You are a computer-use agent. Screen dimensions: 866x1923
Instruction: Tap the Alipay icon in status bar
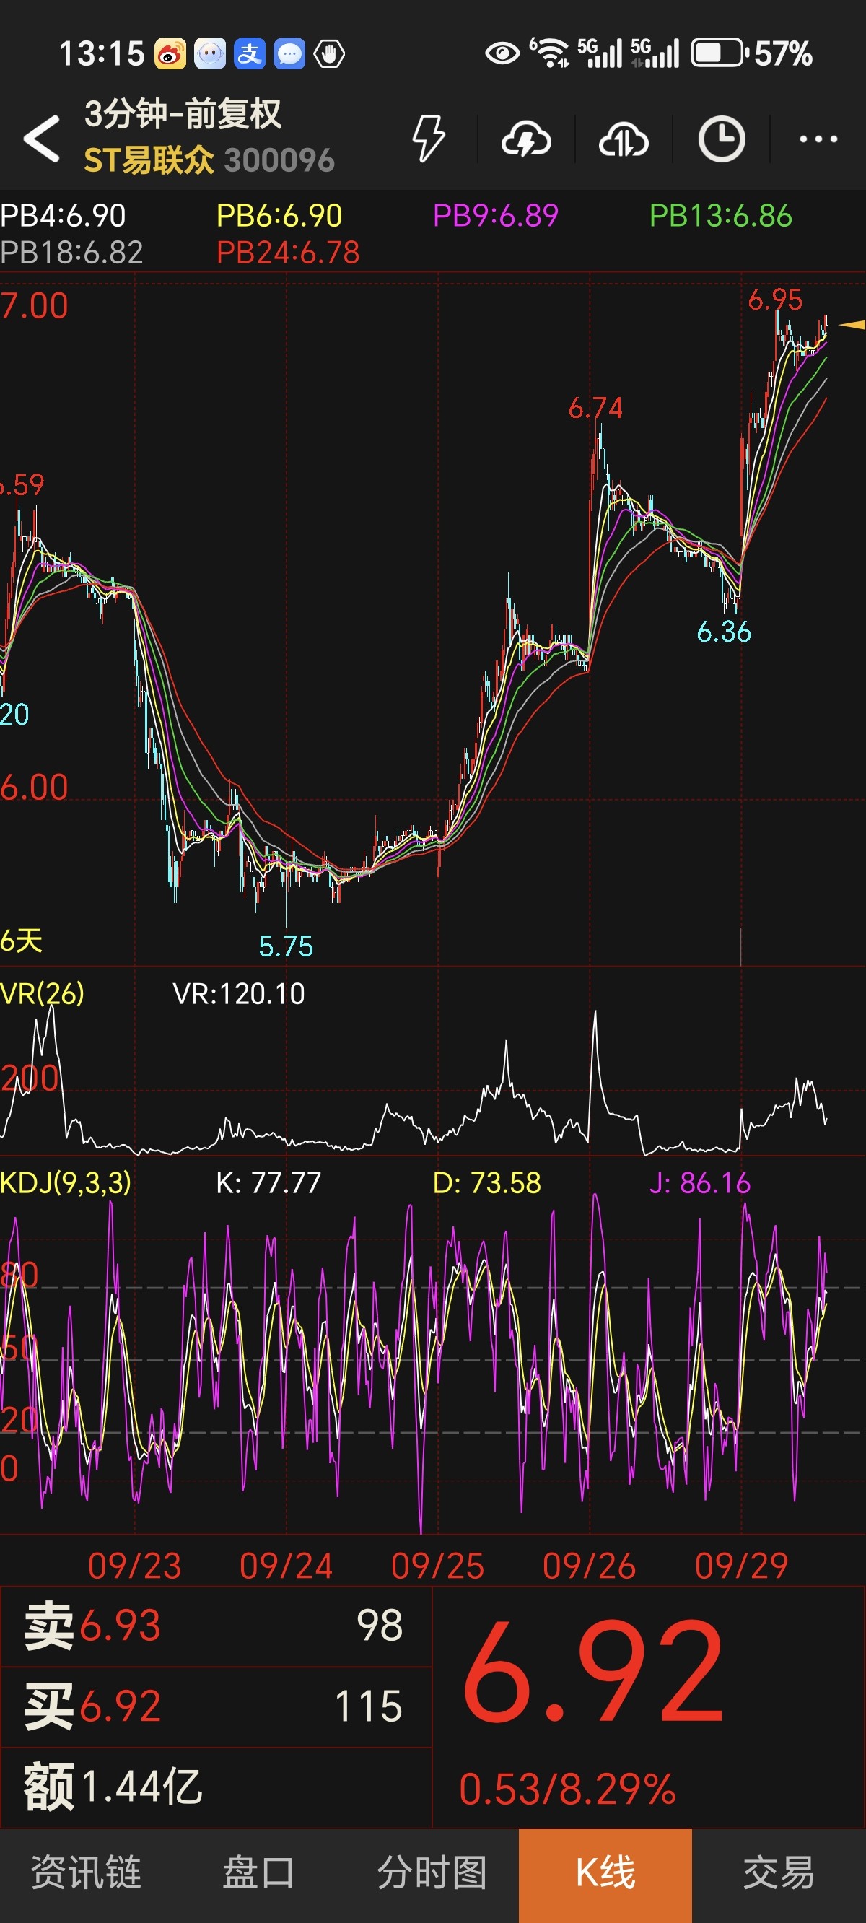pos(250,53)
